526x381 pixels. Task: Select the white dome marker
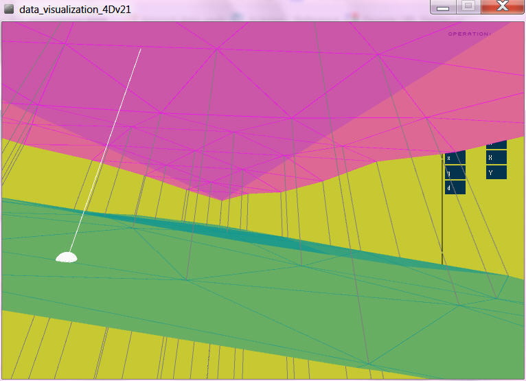(66, 257)
